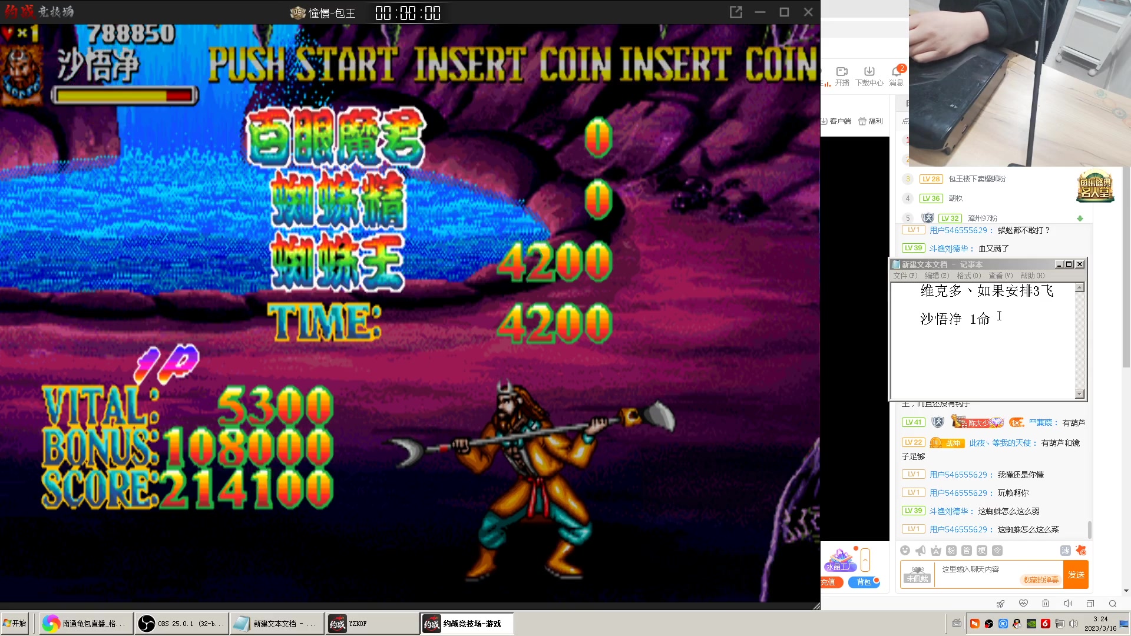Open Notepad 文件(F) menu
Image resolution: width=1131 pixels, height=636 pixels.
point(905,276)
